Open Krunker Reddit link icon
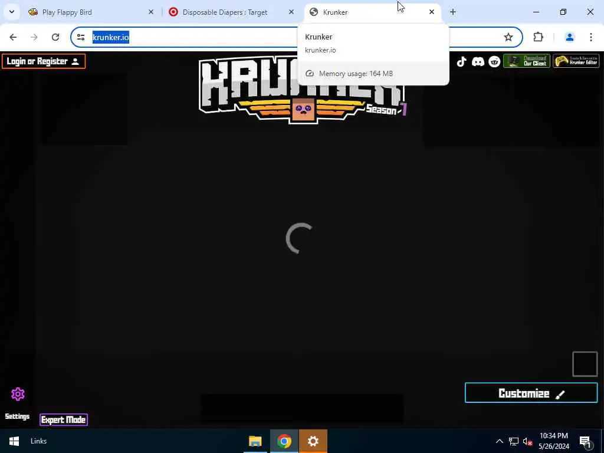This screenshot has width=604, height=453. pos(494,61)
